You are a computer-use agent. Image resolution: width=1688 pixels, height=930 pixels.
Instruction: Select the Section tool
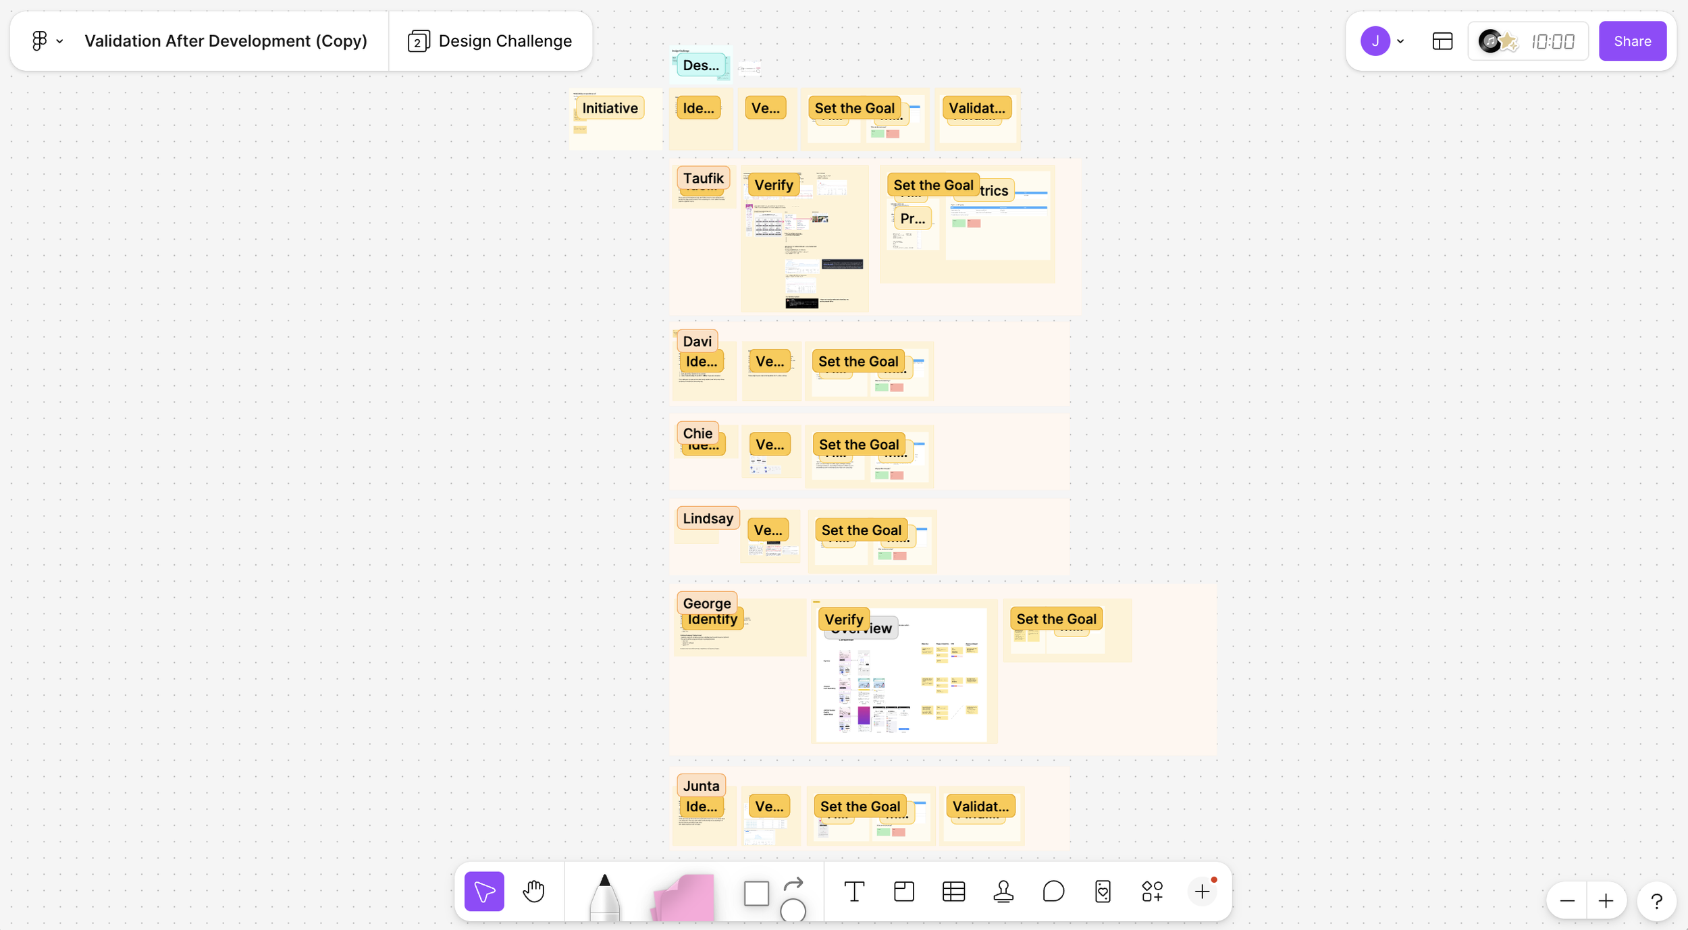click(903, 892)
